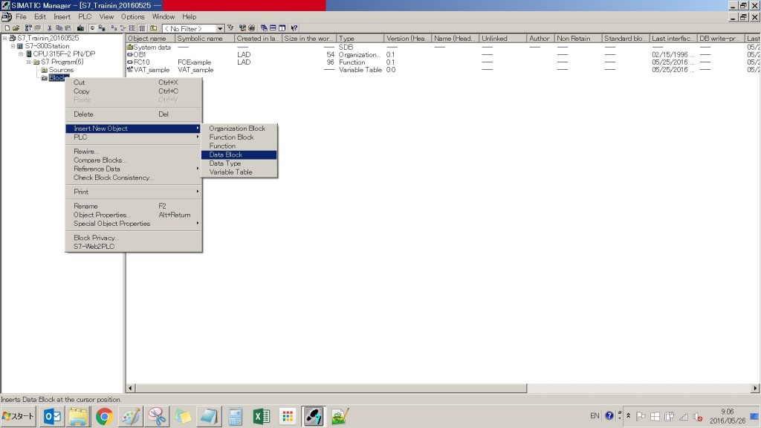Switch to List view icon

tap(132, 28)
